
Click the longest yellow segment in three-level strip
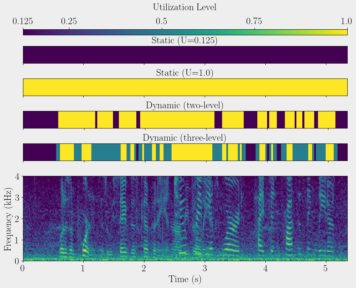(x=192, y=152)
